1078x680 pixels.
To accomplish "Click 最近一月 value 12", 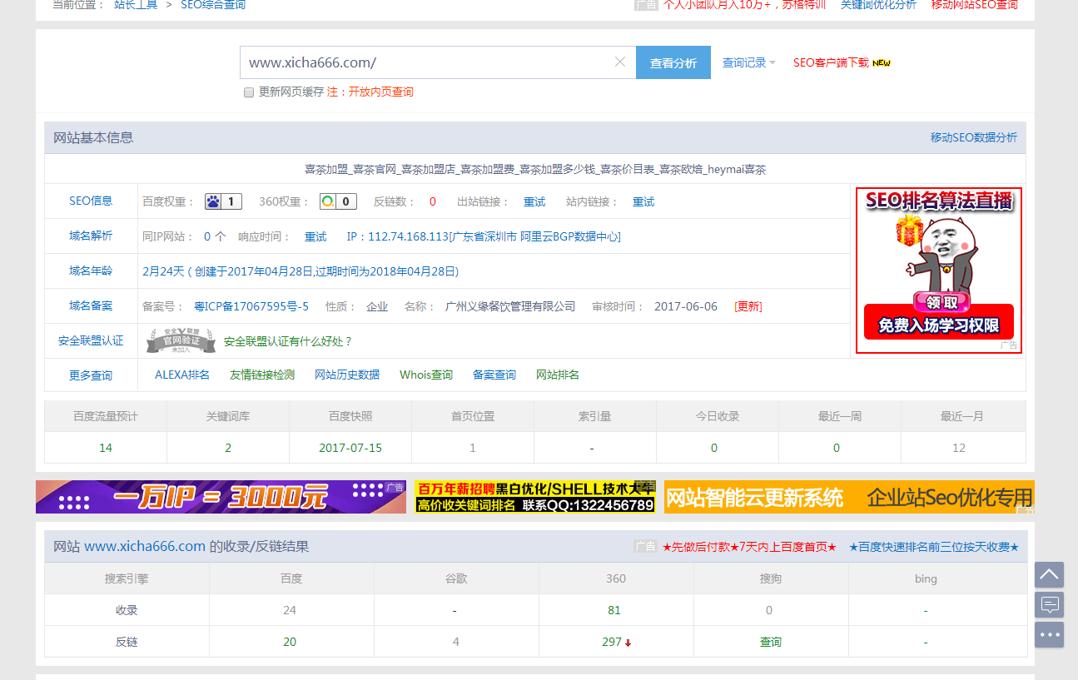I will pos(959,448).
